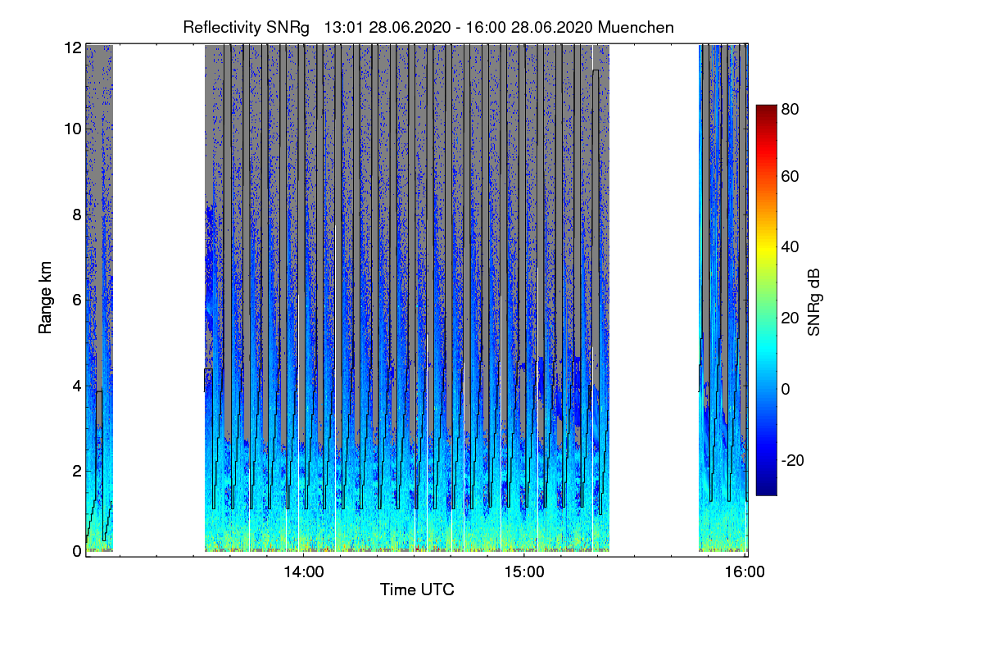Image resolution: width=983 pixels, height=655 pixels.
Task: Click the 10 km range tick label
Action: point(73,128)
